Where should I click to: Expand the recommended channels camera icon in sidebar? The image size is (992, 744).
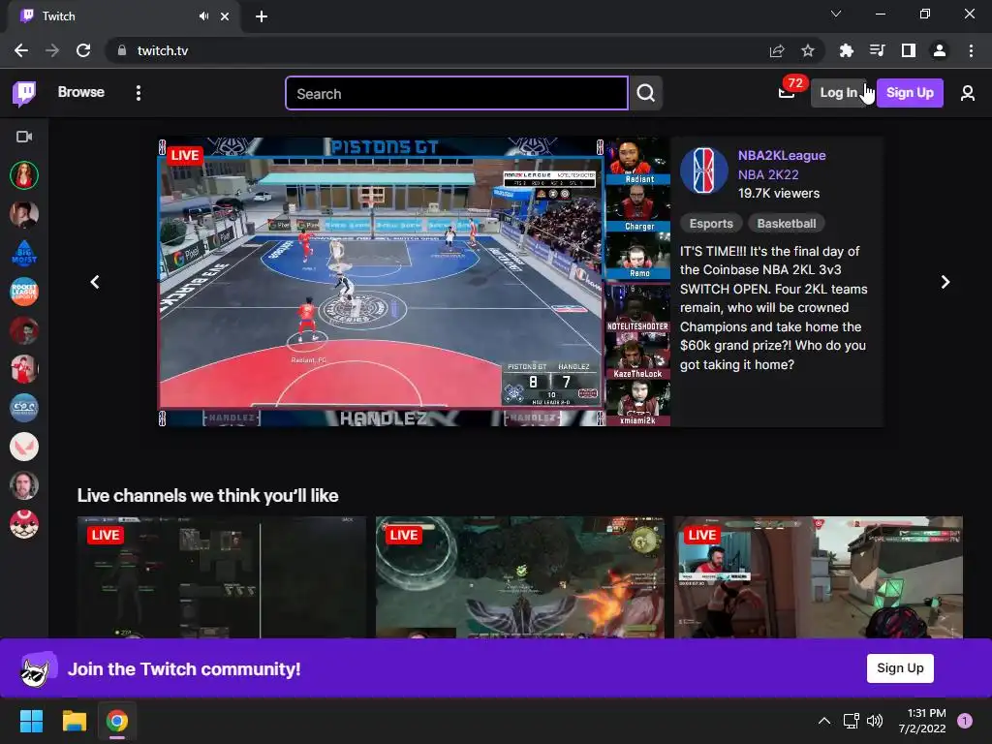[x=24, y=137]
